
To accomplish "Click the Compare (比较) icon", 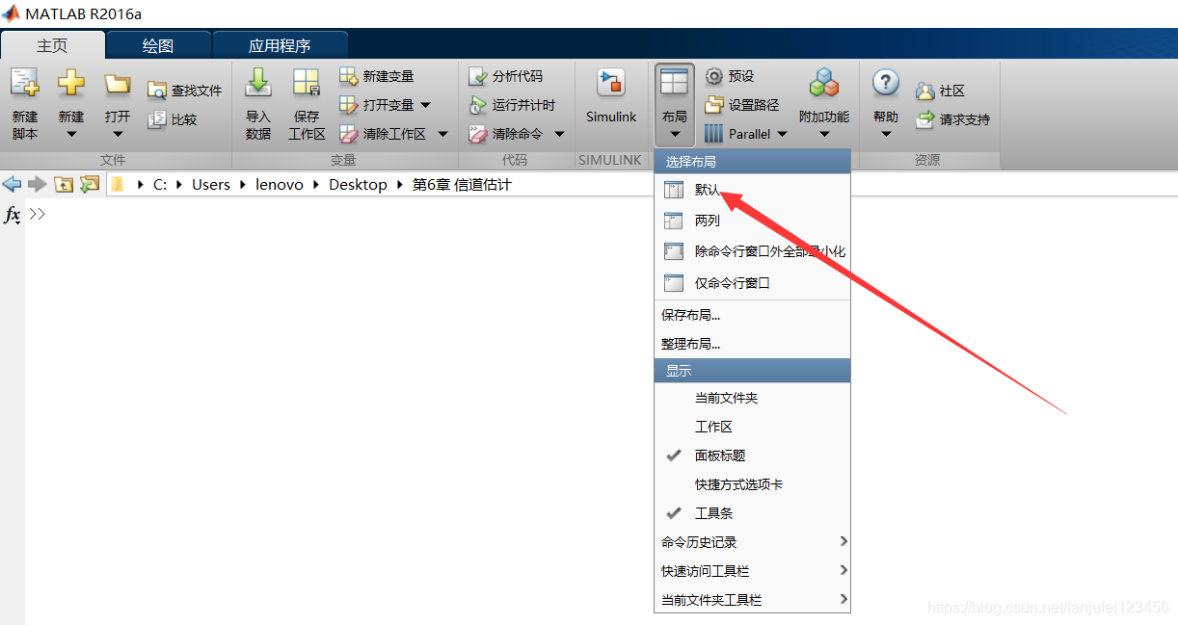I will (157, 119).
